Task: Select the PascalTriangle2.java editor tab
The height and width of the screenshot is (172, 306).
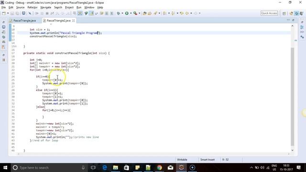Action: (58, 21)
